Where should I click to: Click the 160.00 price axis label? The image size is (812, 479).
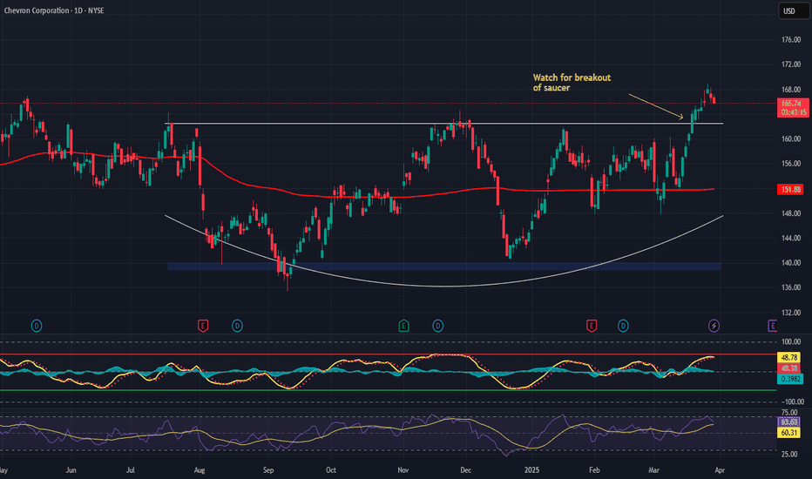(x=791, y=139)
